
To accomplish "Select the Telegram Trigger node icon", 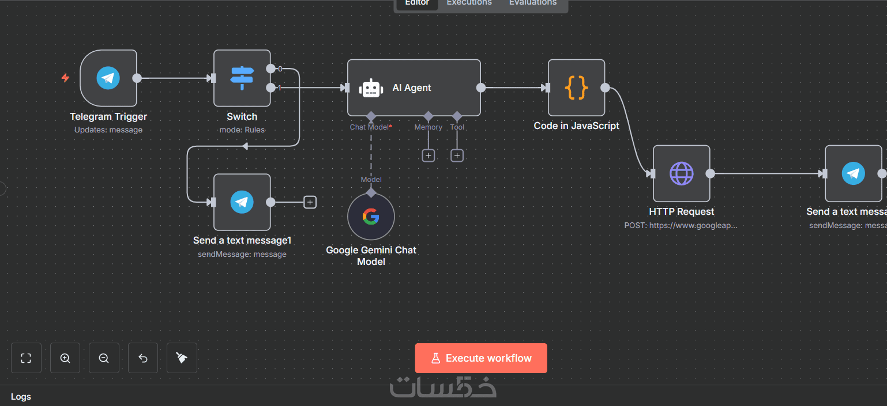I will tap(108, 78).
